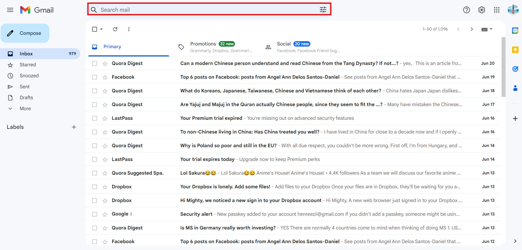The image size is (522, 250).
Task: Open the Google account avatar
Action: [513, 10]
